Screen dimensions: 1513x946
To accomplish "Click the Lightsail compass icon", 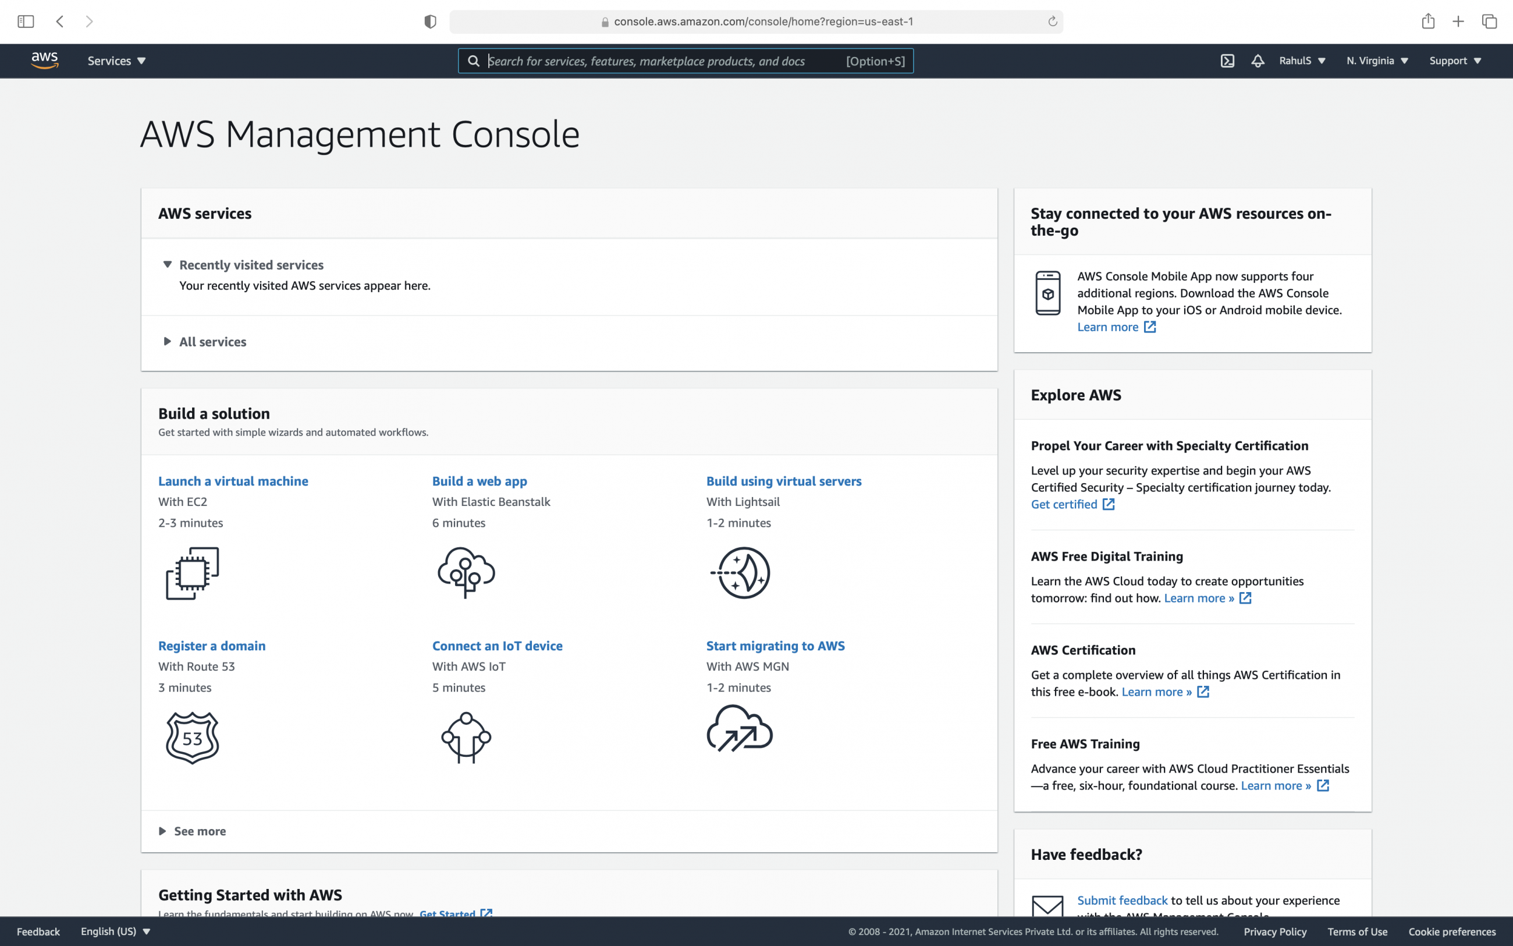I will click(741, 573).
